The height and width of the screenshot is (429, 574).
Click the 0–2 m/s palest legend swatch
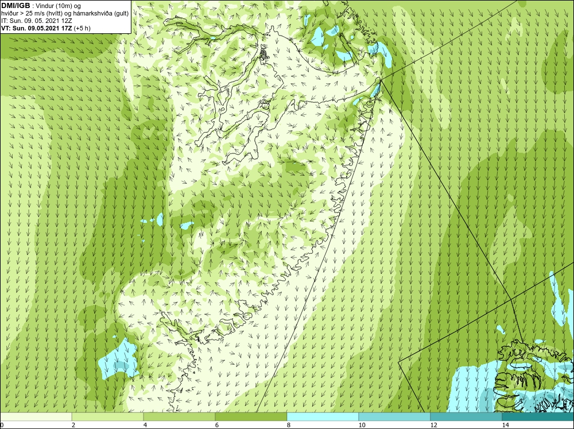point(36,416)
